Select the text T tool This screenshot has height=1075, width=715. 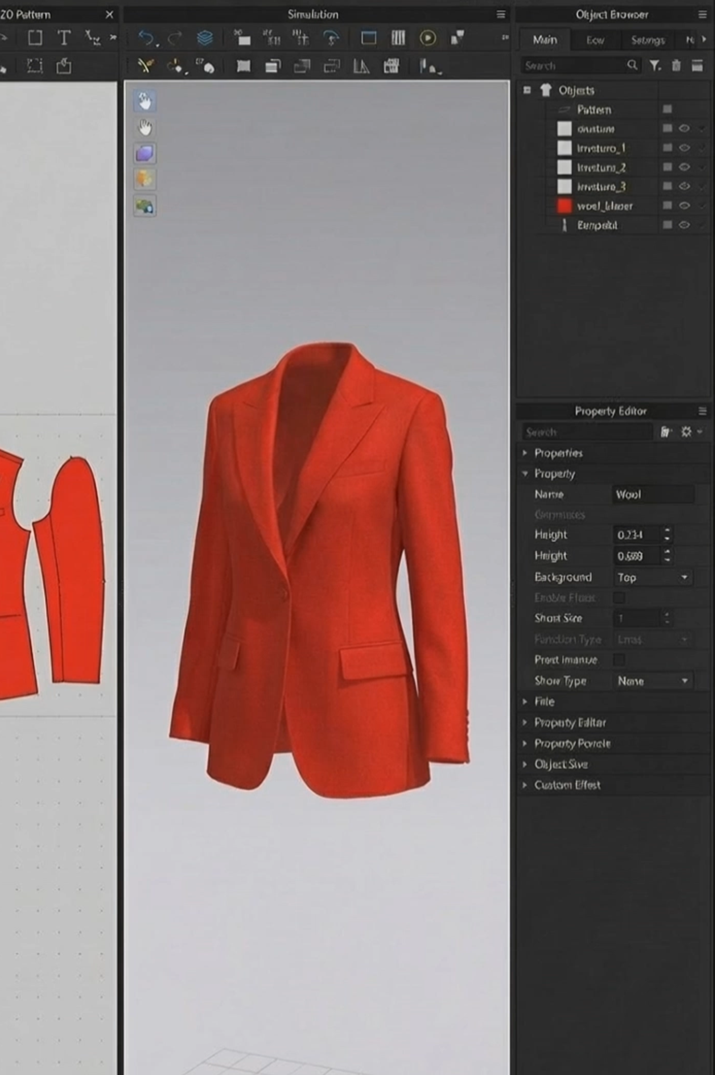(64, 38)
